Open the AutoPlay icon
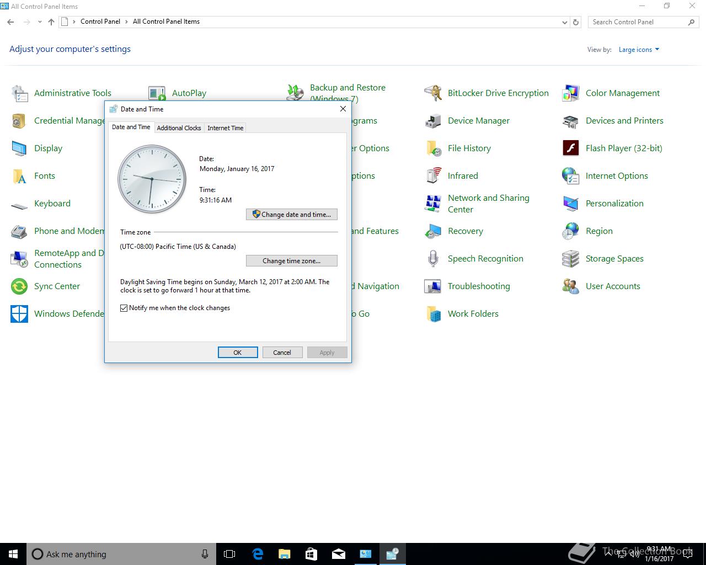 [x=157, y=93]
